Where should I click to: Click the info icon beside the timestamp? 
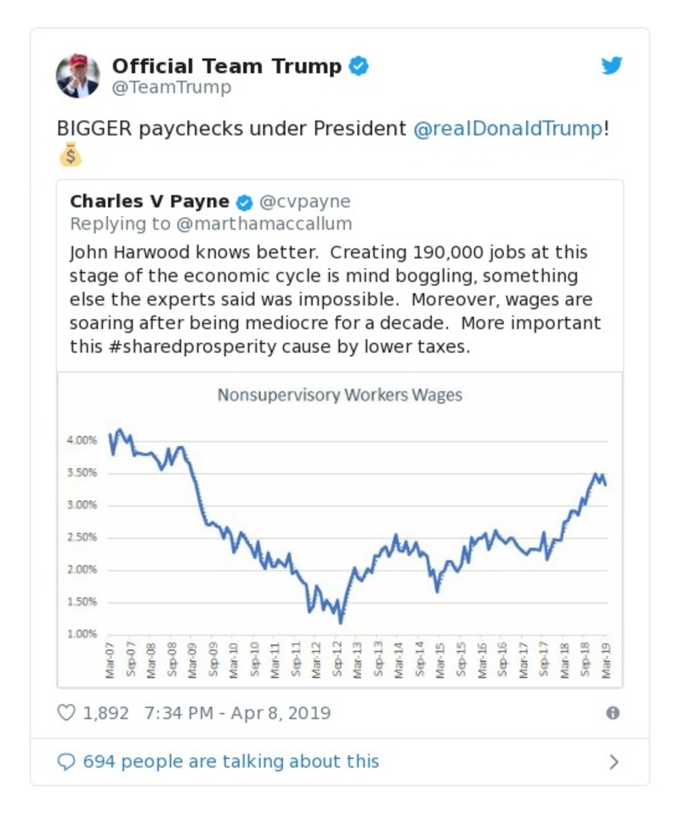coord(612,713)
